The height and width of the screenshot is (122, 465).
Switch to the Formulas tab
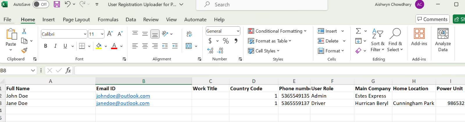click(108, 19)
